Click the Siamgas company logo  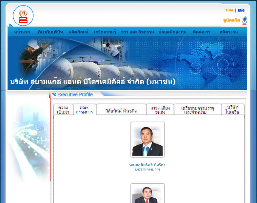click(x=23, y=16)
